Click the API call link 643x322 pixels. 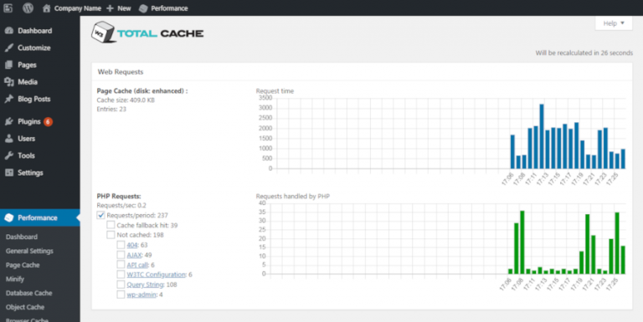(x=137, y=264)
